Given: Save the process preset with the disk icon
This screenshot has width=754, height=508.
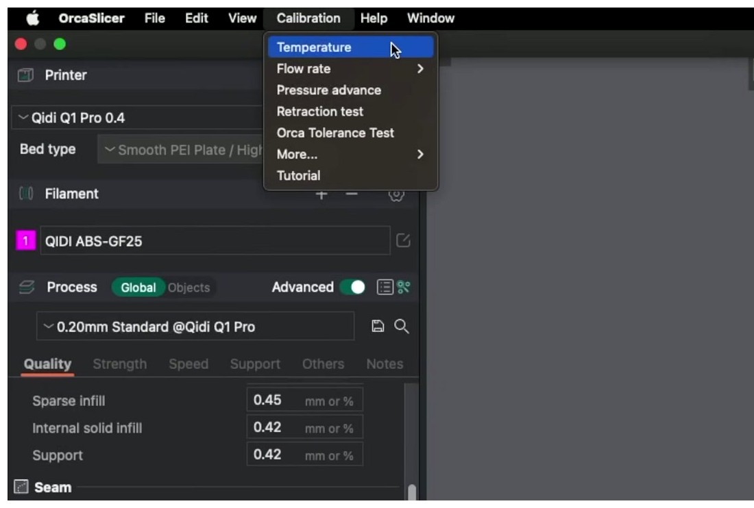Looking at the screenshot, I should click(x=378, y=327).
